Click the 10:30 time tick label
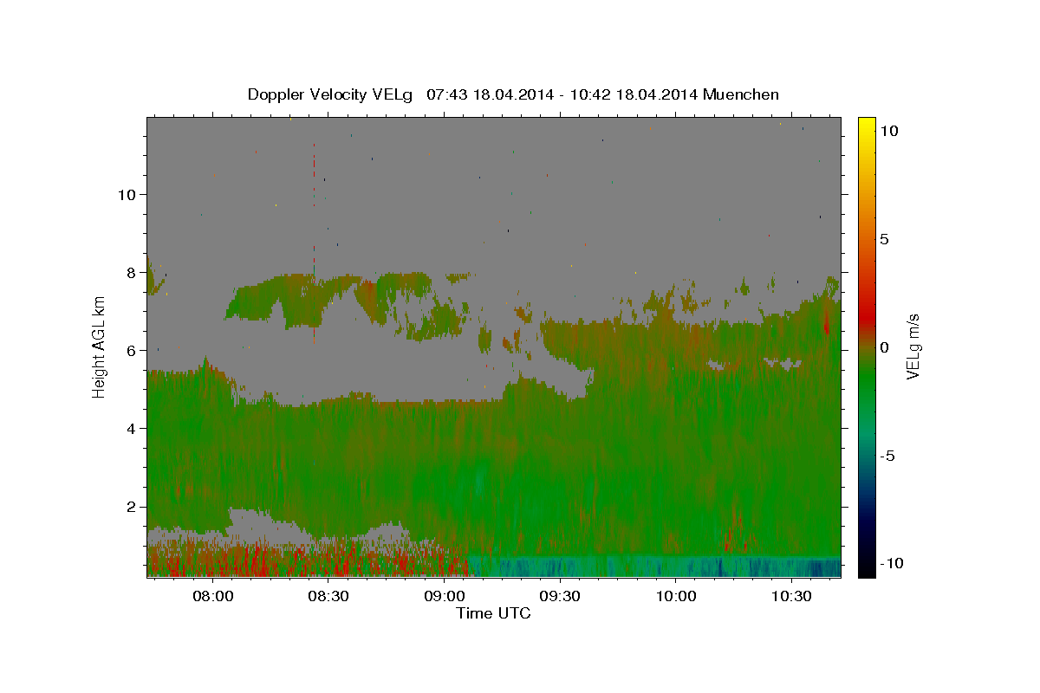Viewport: 1040px width, 693px height. (791, 596)
